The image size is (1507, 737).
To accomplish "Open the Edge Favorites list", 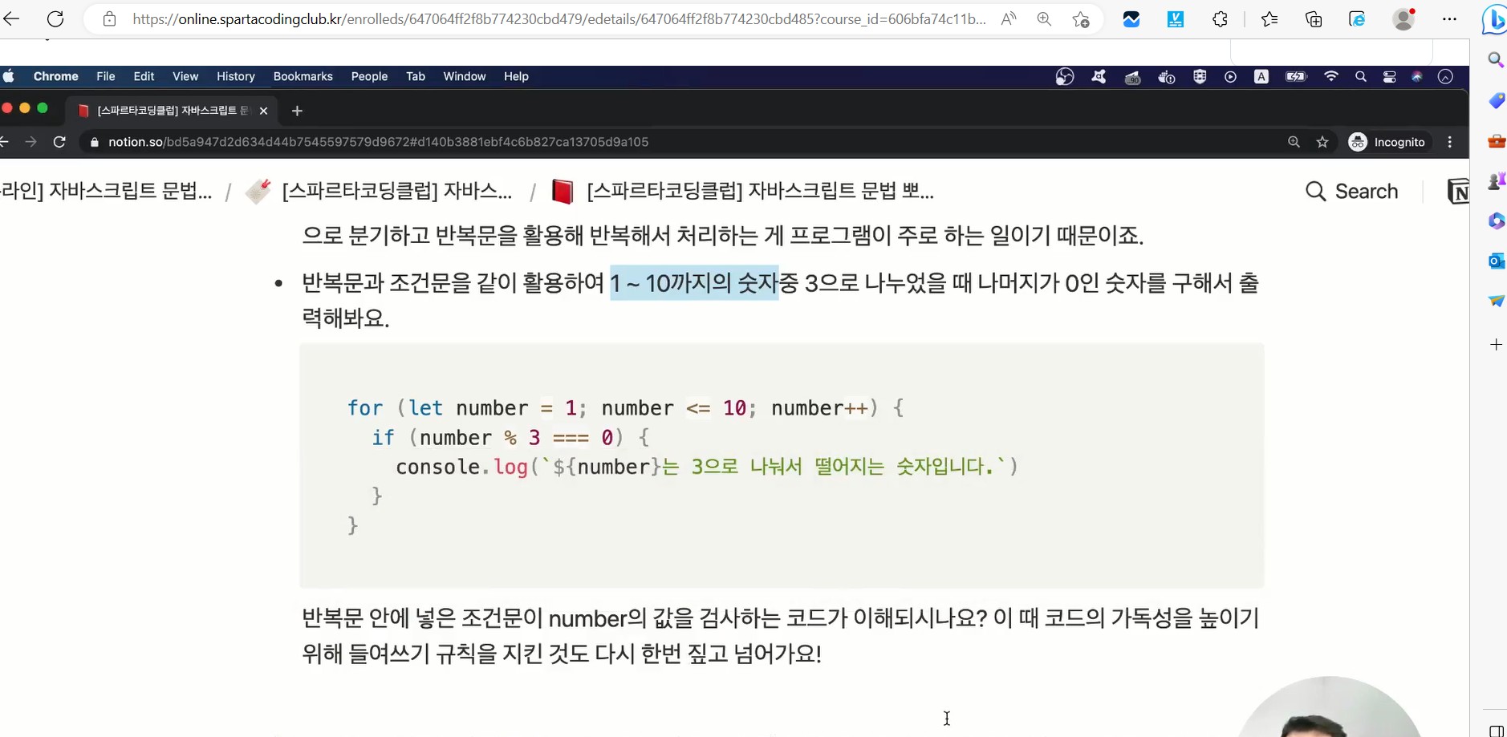I will click(1269, 19).
